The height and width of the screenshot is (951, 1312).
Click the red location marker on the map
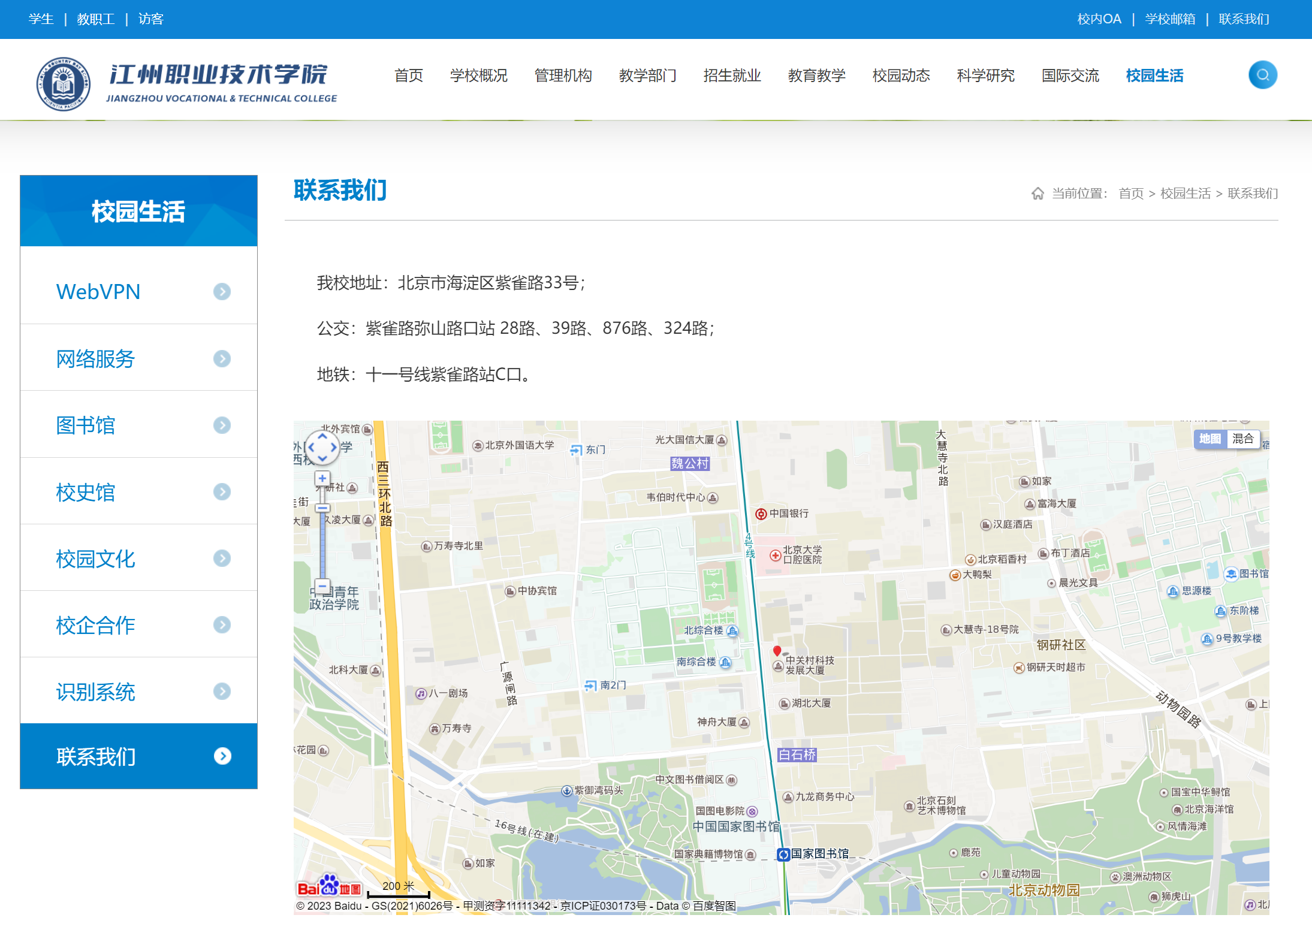(x=777, y=650)
